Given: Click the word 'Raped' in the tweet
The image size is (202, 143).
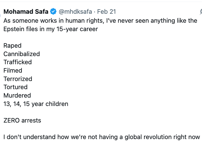Looking at the screenshot, I should [12, 46].
